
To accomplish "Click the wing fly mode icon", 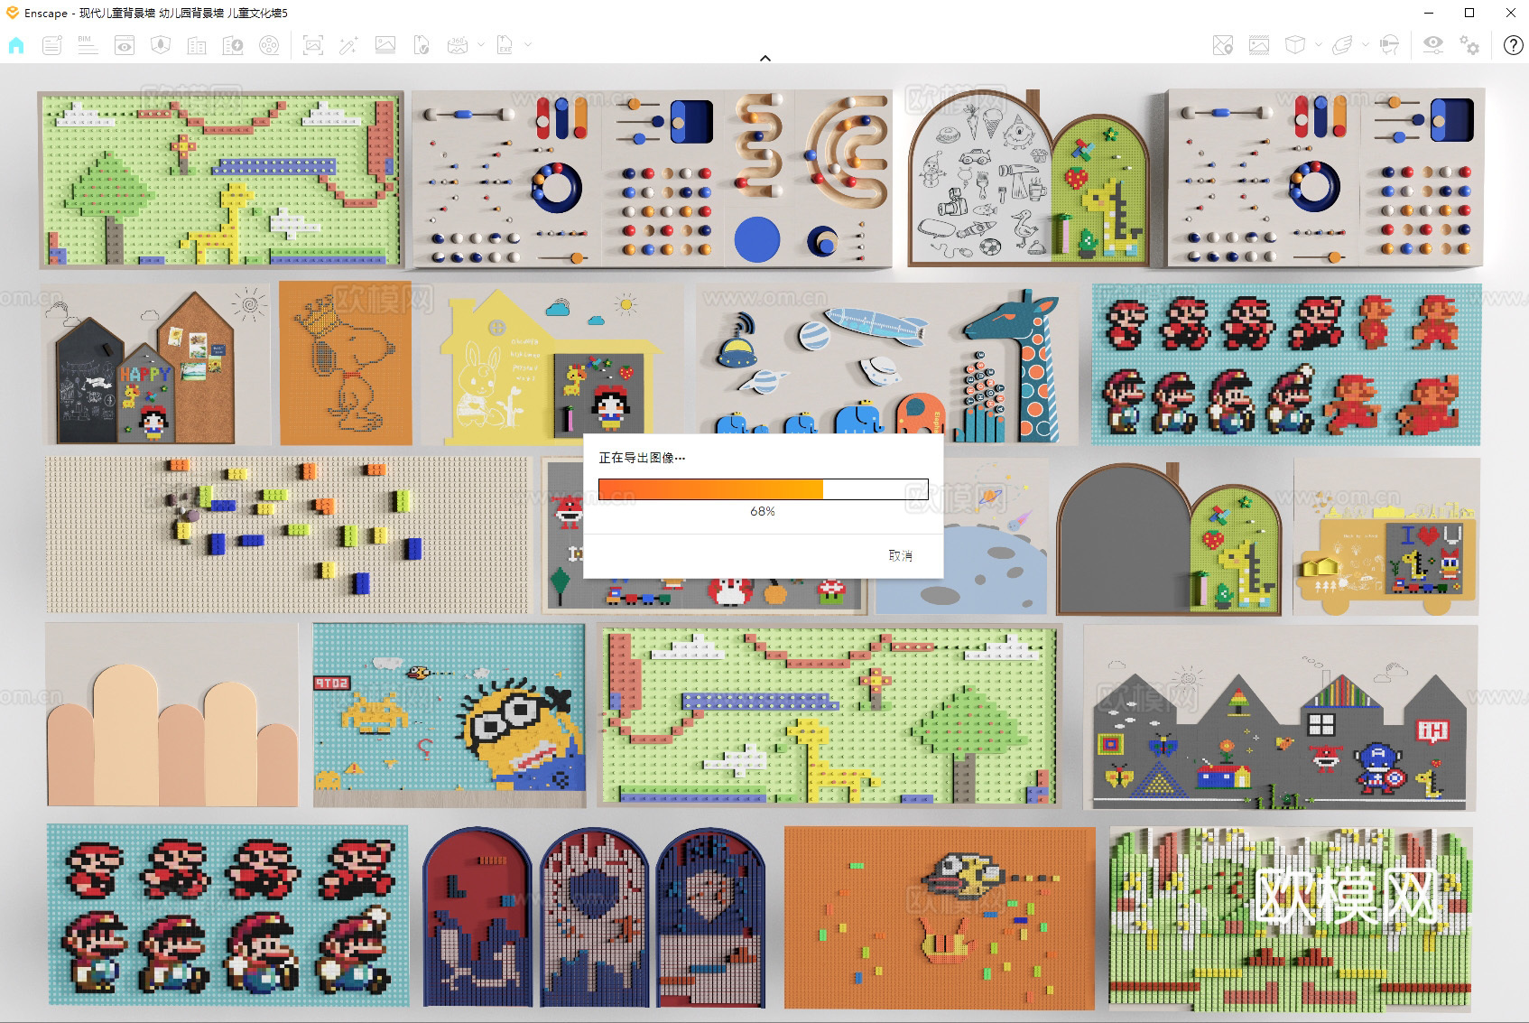I will tap(1342, 45).
